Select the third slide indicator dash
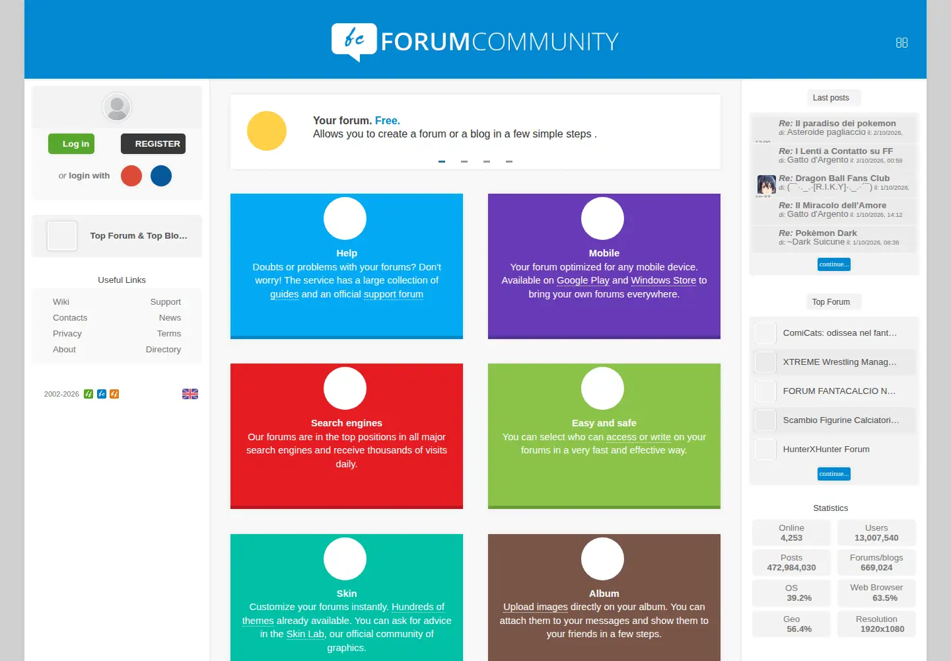The width and height of the screenshot is (951, 661). (487, 161)
